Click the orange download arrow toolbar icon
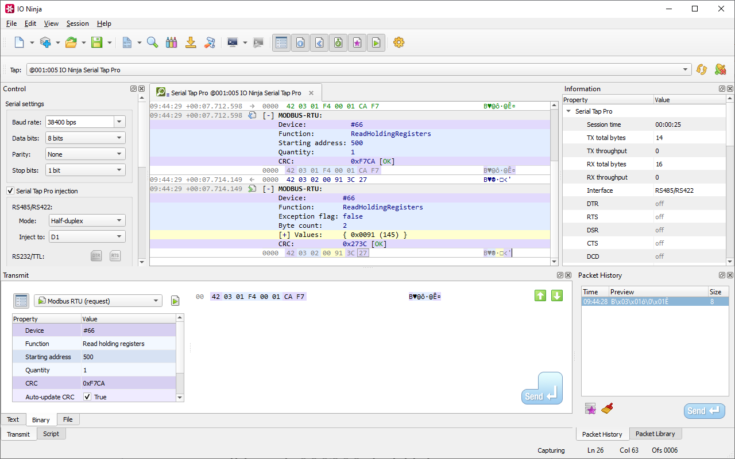 click(191, 42)
